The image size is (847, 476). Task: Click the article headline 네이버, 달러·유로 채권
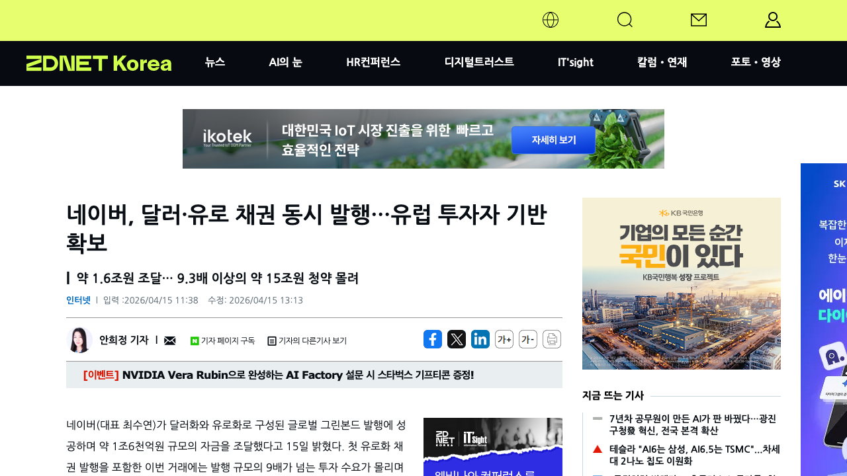pyautogui.click(x=307, y=227)
